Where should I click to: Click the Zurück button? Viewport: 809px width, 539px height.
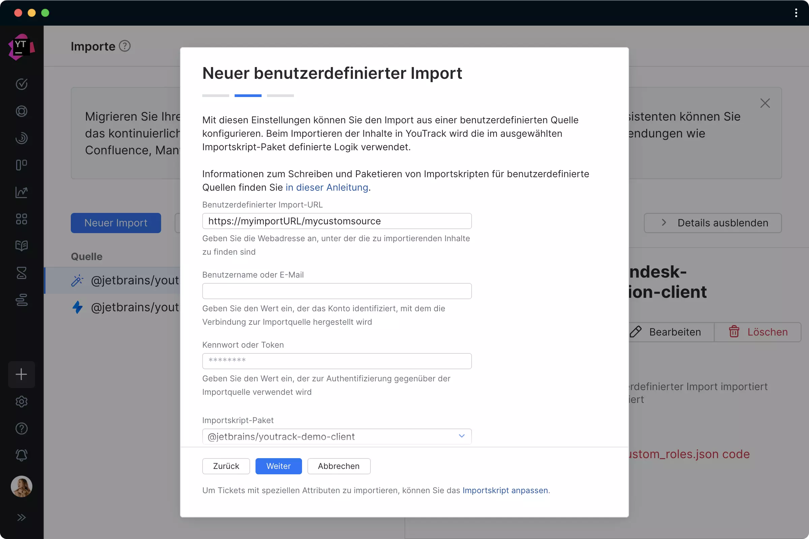226,466
